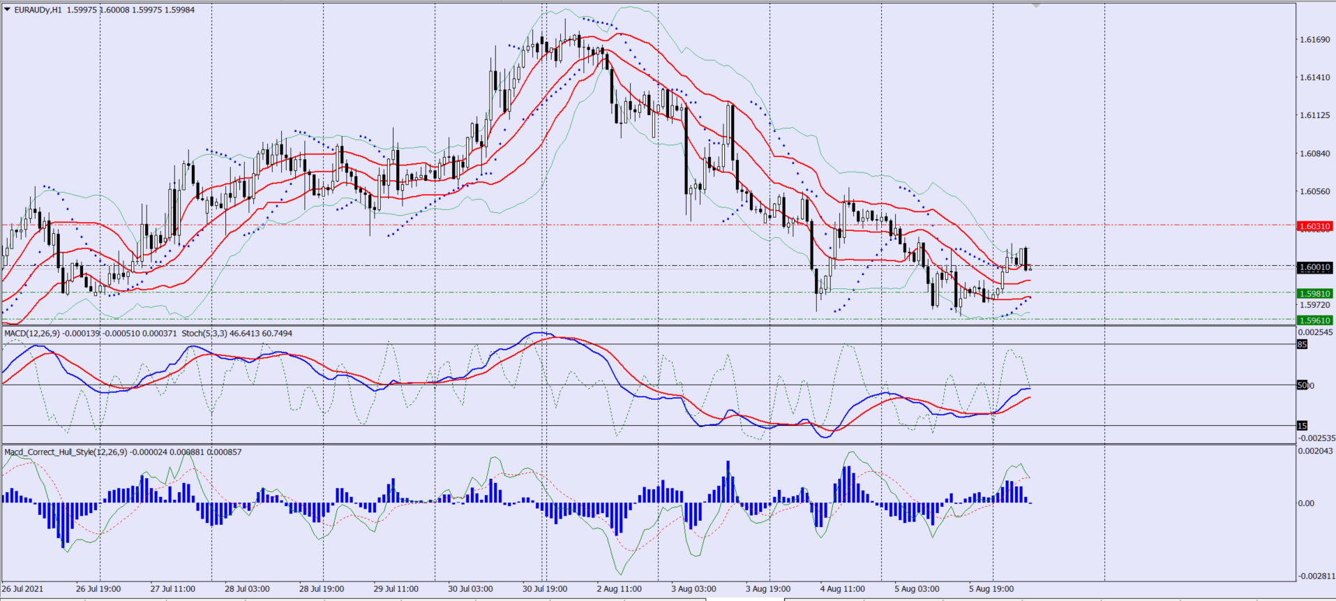Select the black 1.60010 current price label
Image resolution: width=1336 pixels, height=601 pixels.
click(x=1315, y=267)
